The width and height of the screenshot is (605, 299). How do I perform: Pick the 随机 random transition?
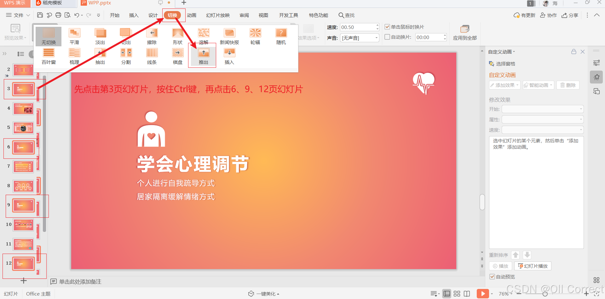[x=281, y=36]
